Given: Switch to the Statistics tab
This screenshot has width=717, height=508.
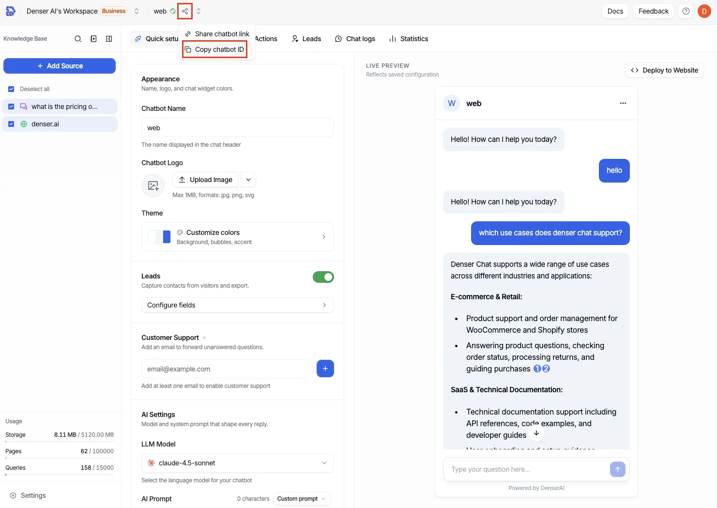Looking at the screenshot, I should [x=409, y=39].
